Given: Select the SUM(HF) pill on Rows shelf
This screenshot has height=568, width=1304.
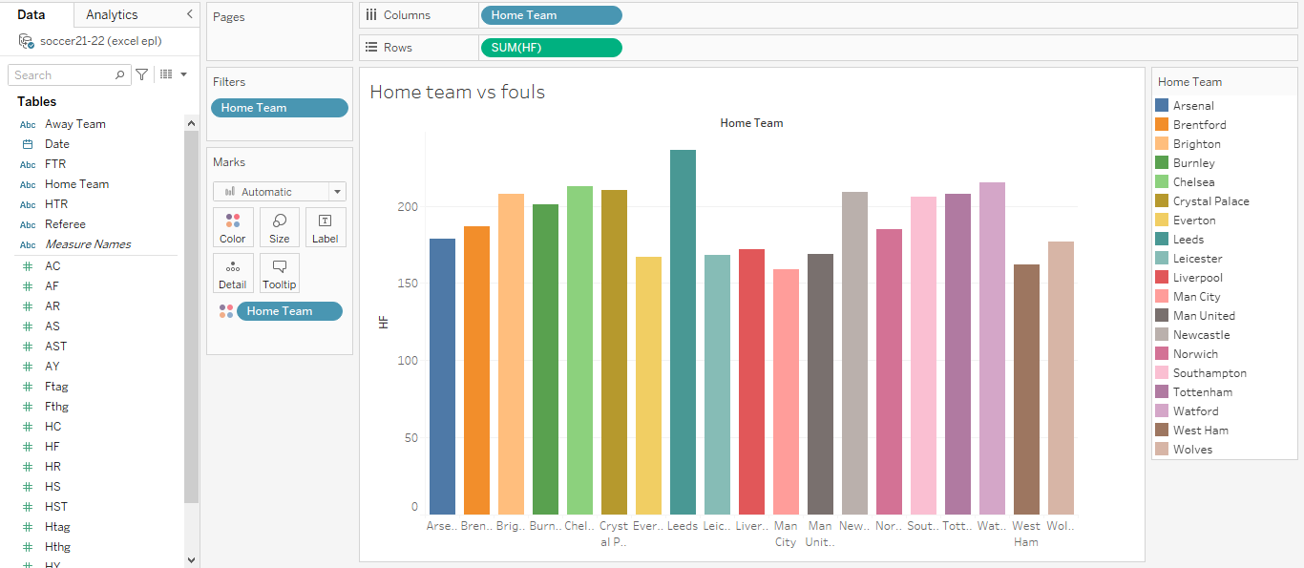Looking at the screenshot, I should tap(551, 47).
